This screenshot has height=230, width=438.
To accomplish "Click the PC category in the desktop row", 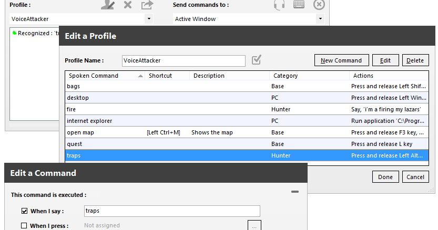I will pos(275,98).
